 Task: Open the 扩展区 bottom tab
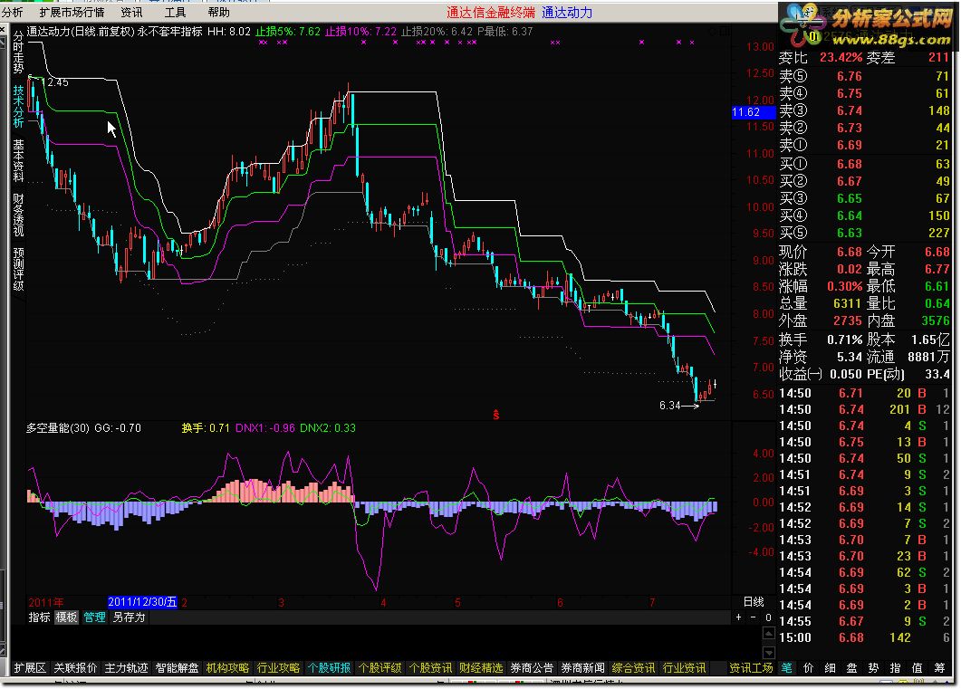29,667
